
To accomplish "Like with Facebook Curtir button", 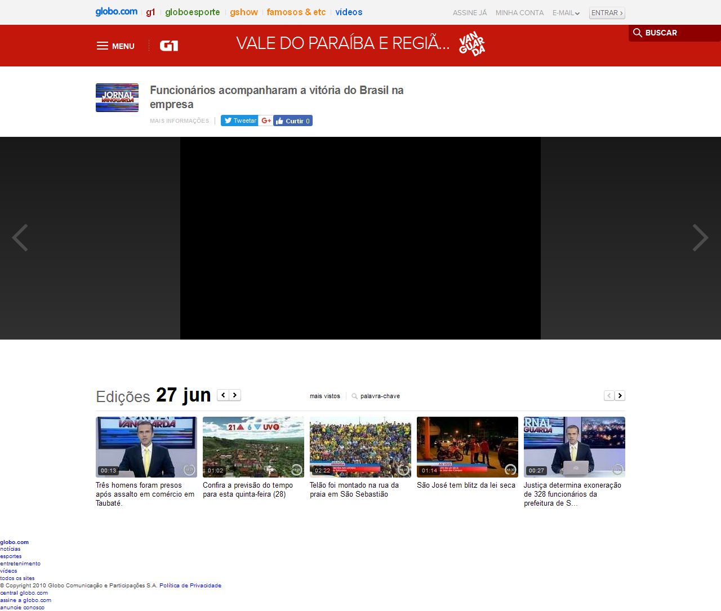I will click(x=293, y=121).
